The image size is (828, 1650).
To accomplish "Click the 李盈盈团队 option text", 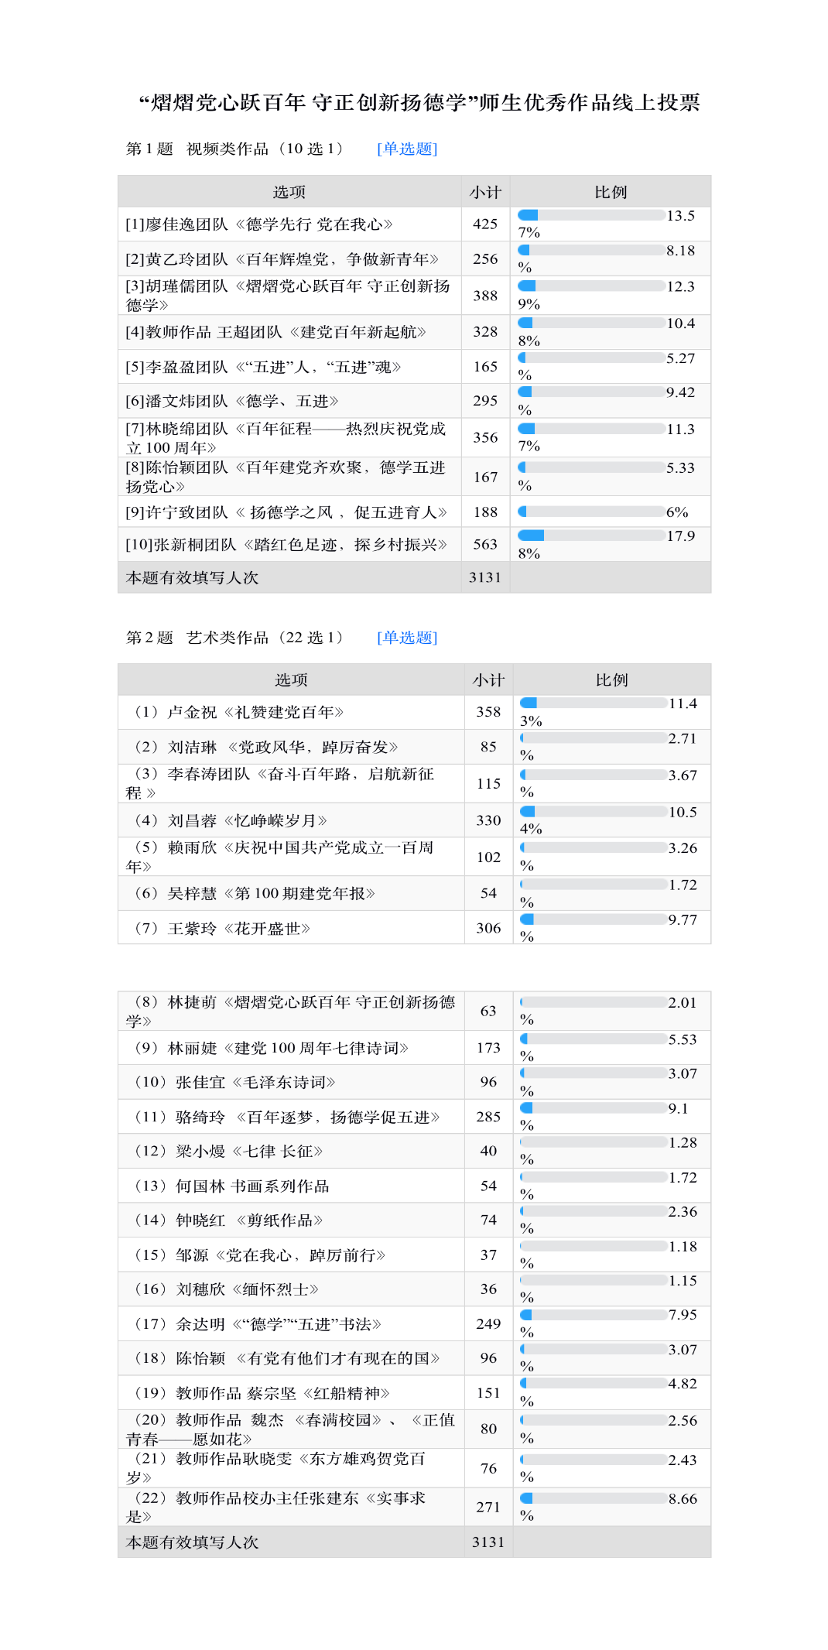I will pos(263,367).
